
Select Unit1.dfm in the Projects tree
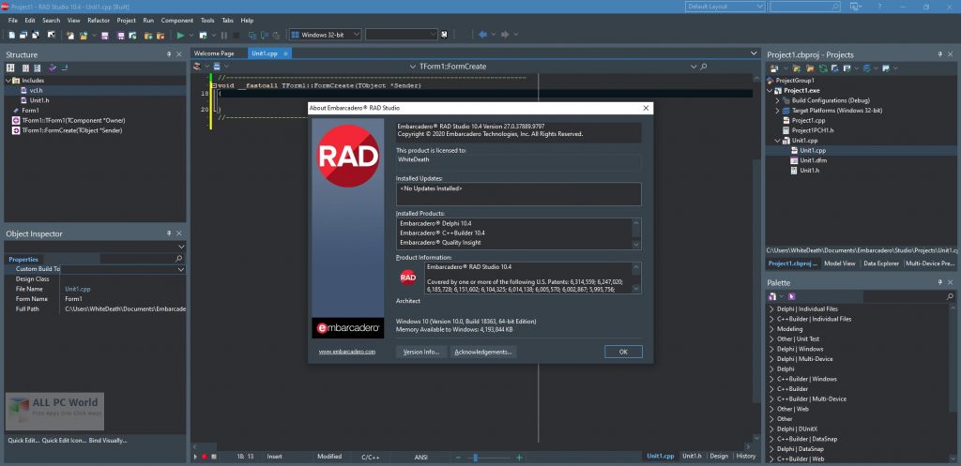pyautogui.click(x=814, y=160)
